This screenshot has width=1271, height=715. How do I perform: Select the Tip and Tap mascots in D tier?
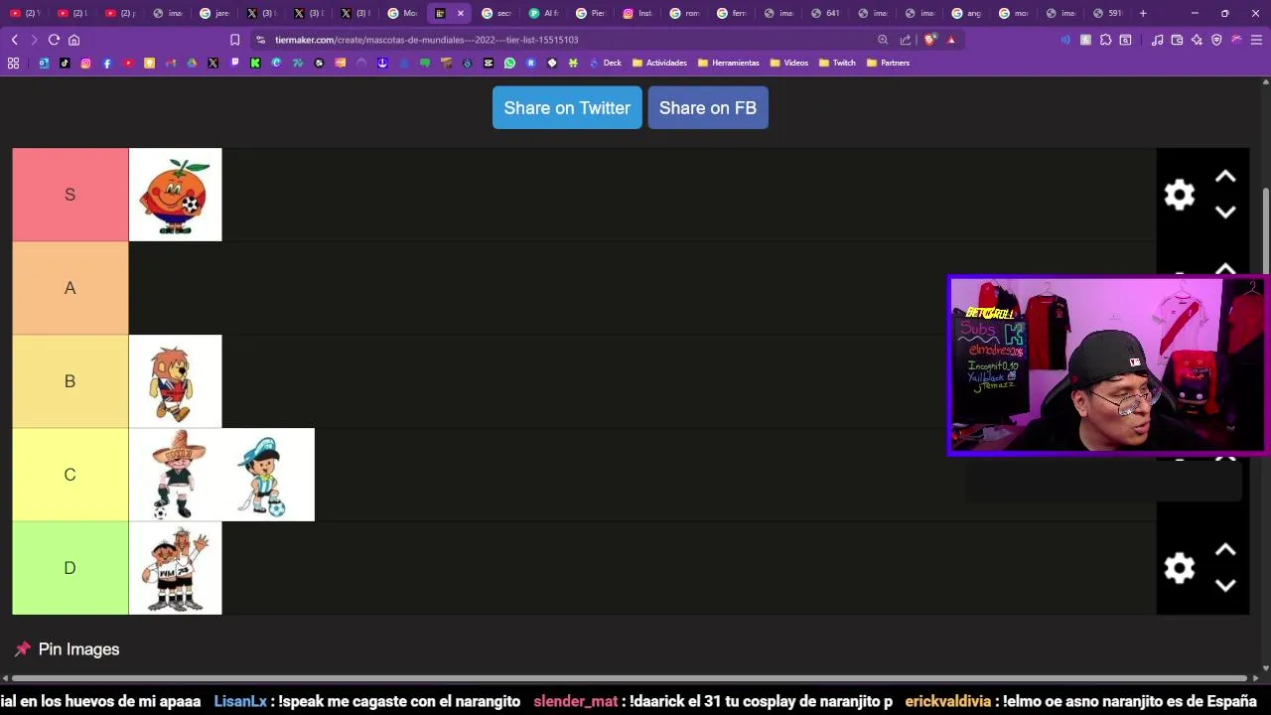click(175, 568)
